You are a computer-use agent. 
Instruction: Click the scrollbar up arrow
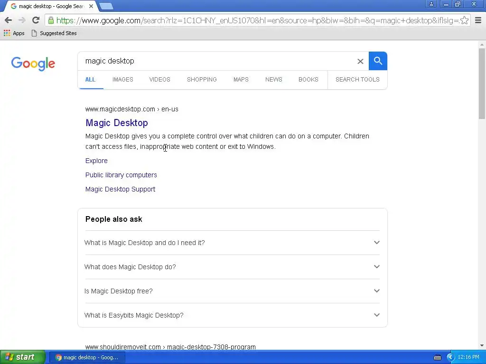tap(482, 45)
